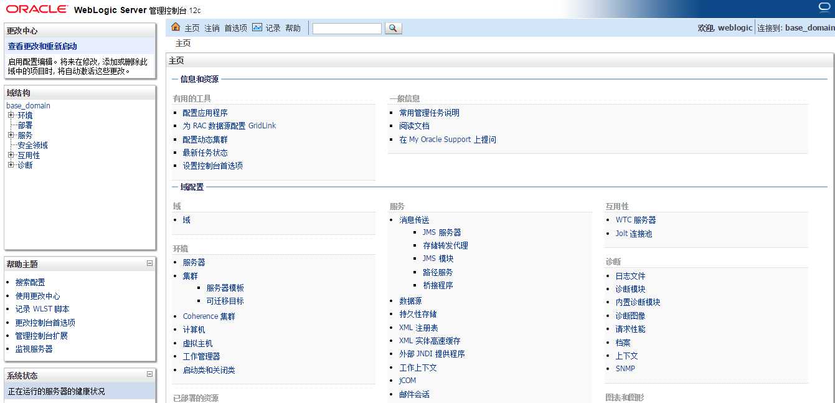The image size is (835, 403).
Task: Click 查看更改和重新启动 link
Action: coord(42,46)
